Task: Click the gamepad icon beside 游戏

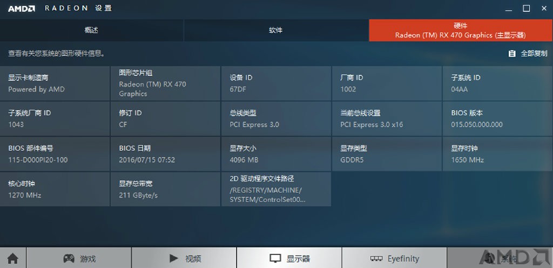Action: (x=69, y=259)
